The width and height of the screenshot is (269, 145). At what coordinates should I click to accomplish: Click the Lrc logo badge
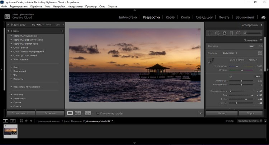[x=7, y=16]
